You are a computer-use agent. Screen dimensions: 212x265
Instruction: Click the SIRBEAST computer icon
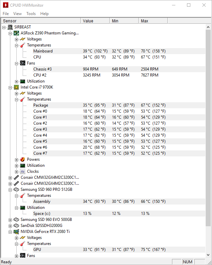pos(10,27)
